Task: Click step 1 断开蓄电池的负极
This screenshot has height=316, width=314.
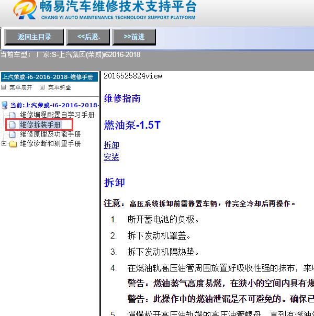Action: [155, 219]
